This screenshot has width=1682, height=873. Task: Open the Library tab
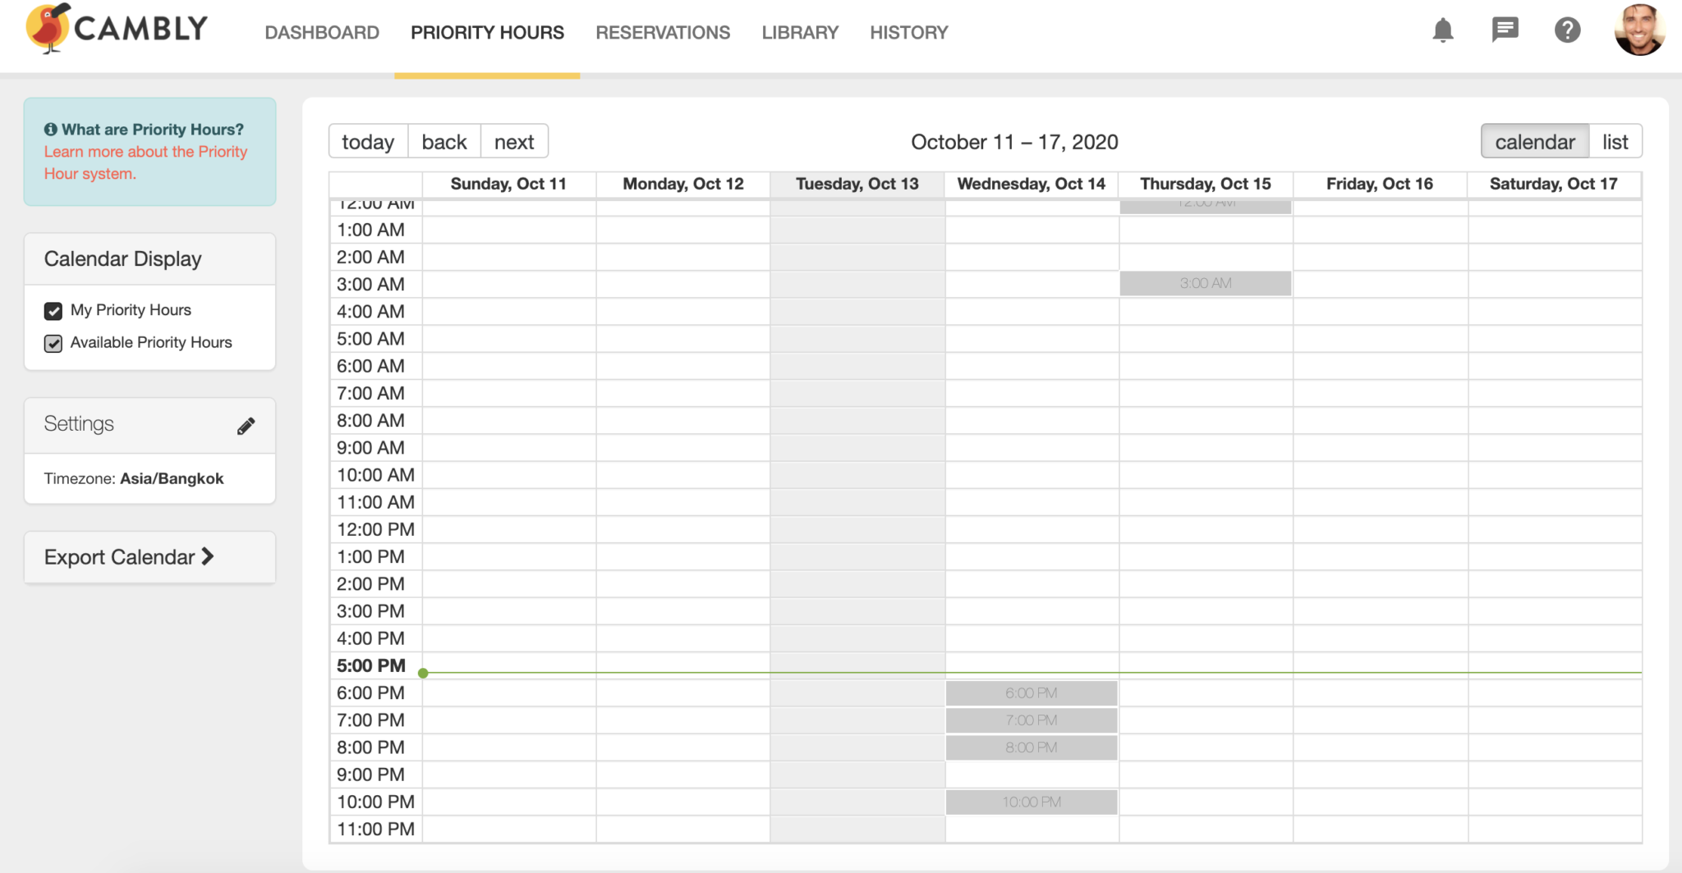point(799,33)
